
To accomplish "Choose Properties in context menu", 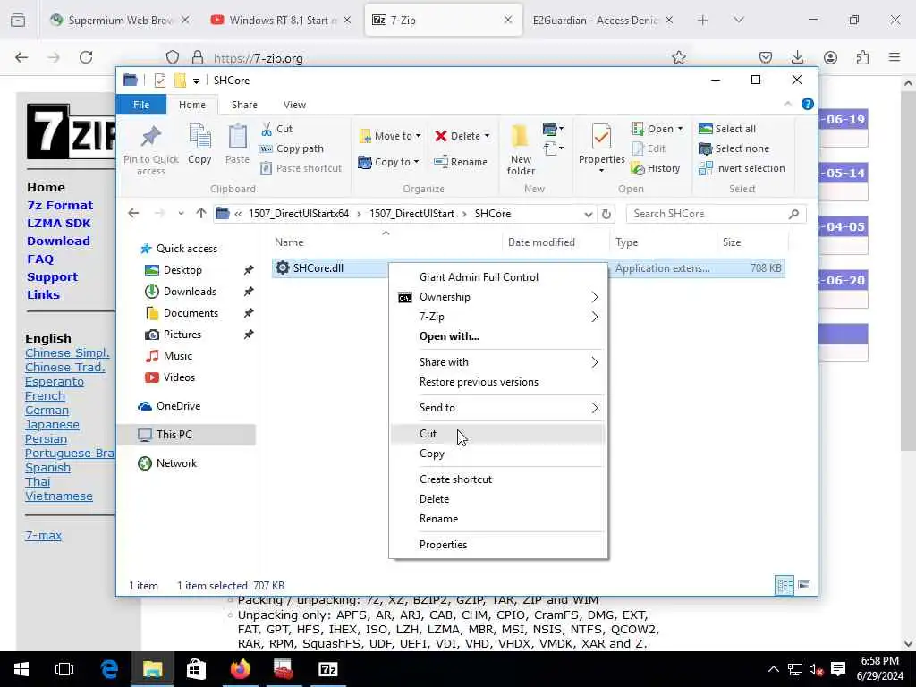I will 497,545.
